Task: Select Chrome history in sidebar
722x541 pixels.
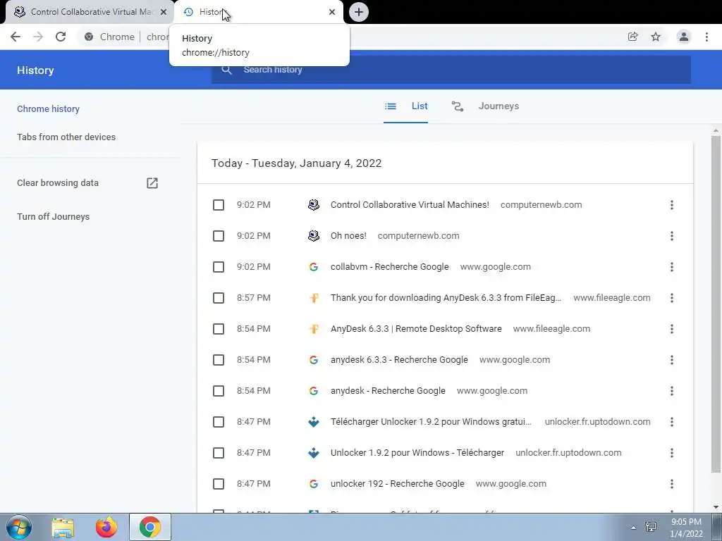Action: point(49,109)
